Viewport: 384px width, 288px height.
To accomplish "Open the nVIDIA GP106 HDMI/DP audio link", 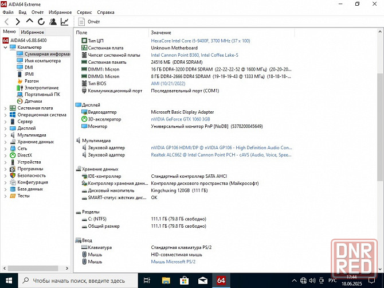I will [x=221, y=148].
